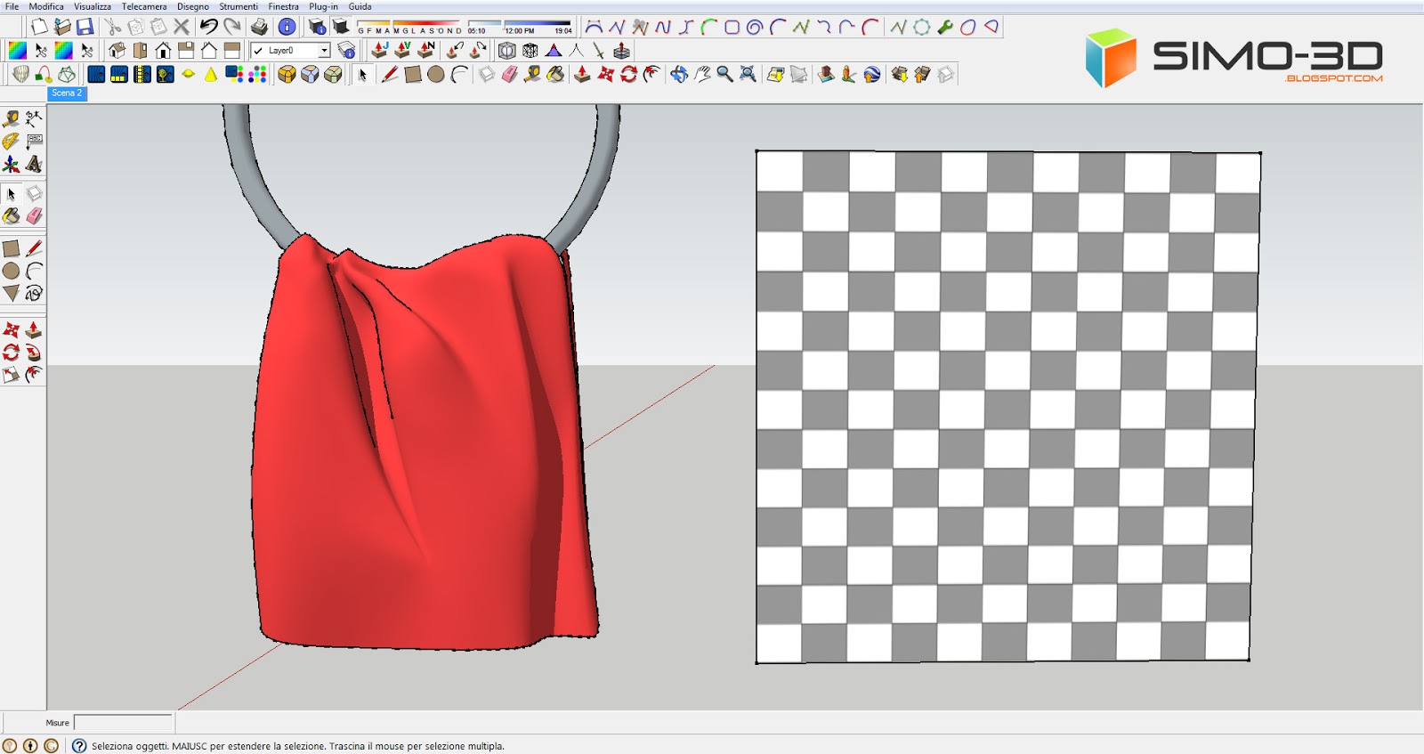Click the scissors cut icon
This screenshot has width=1424, height=754.
pos(113,27)
